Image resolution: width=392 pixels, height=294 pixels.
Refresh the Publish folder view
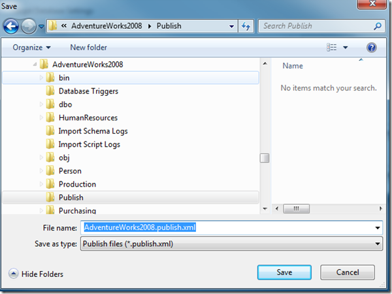246,26
